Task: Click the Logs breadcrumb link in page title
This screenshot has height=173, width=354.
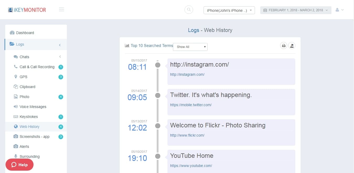Action: [x=194, y=30]
